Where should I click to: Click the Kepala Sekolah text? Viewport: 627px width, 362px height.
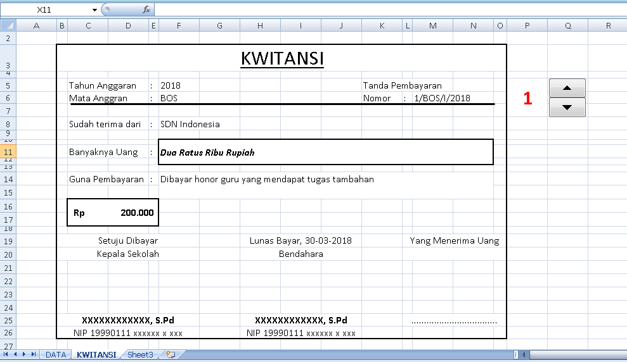pos(128,254)
